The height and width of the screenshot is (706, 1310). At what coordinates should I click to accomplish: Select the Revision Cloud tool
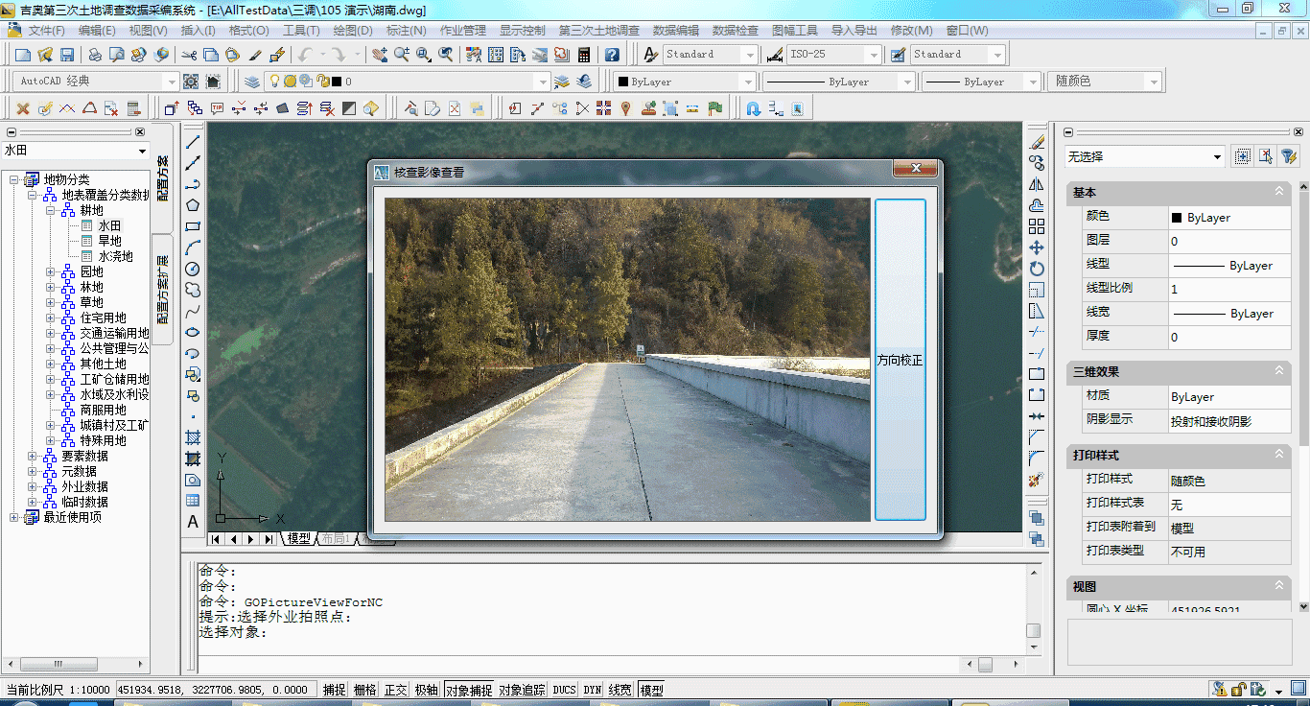coord(193,290)
